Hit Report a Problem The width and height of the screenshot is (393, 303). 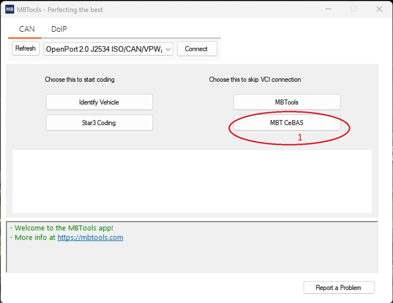click(x=339, y=287)
